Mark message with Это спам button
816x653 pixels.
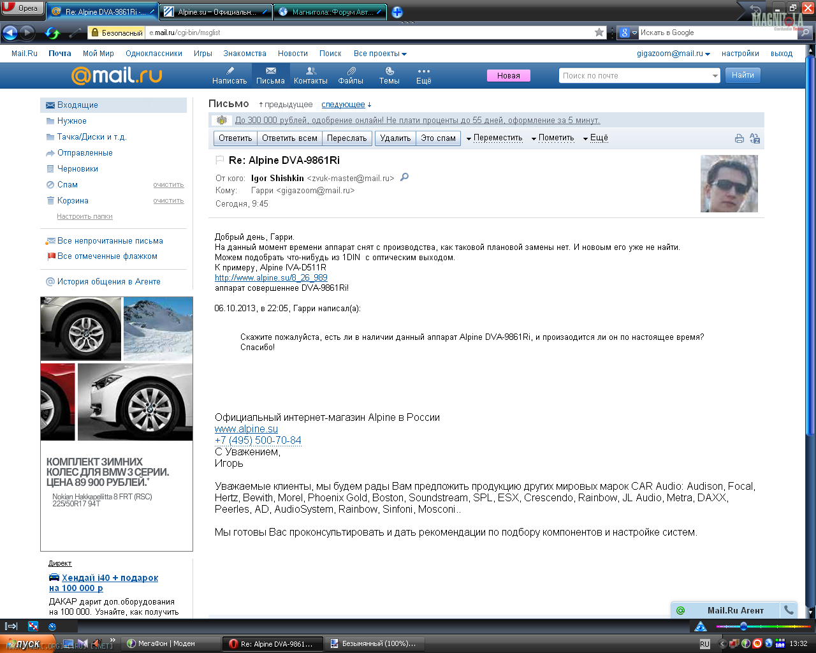point(439,138)
